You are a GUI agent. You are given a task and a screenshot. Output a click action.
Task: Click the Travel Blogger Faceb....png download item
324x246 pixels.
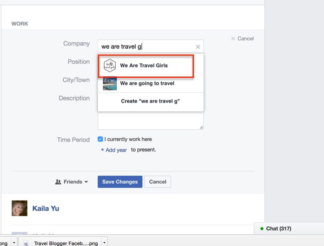click(63, 243)
